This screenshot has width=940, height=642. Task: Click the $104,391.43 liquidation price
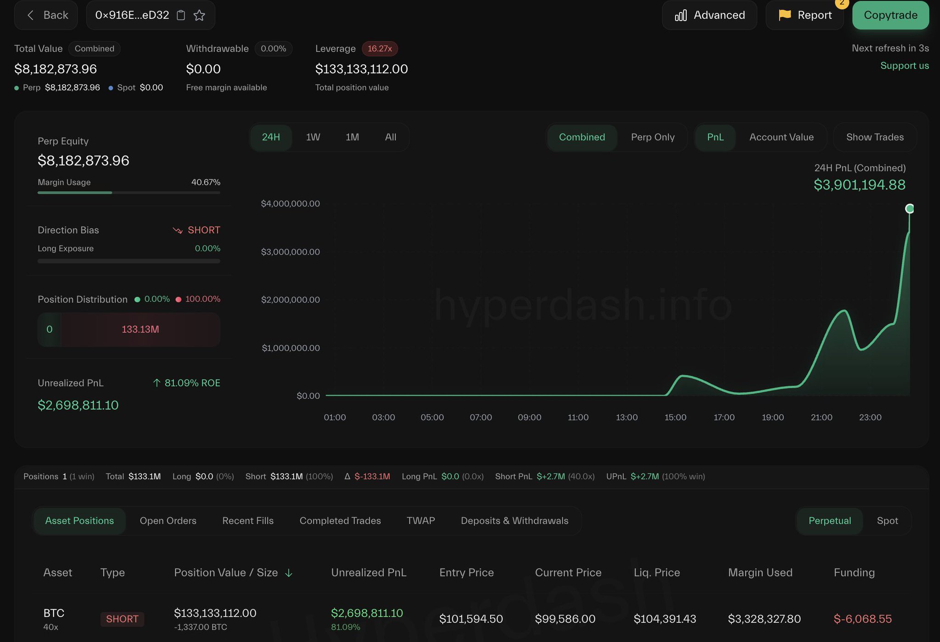pyautogui.click(x=665, y=619)
